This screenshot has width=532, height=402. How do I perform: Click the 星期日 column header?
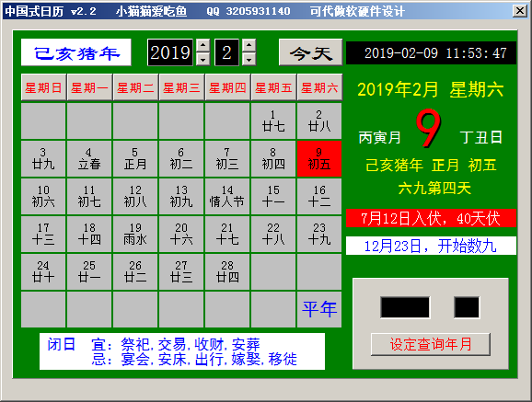(x=43, y=87)
